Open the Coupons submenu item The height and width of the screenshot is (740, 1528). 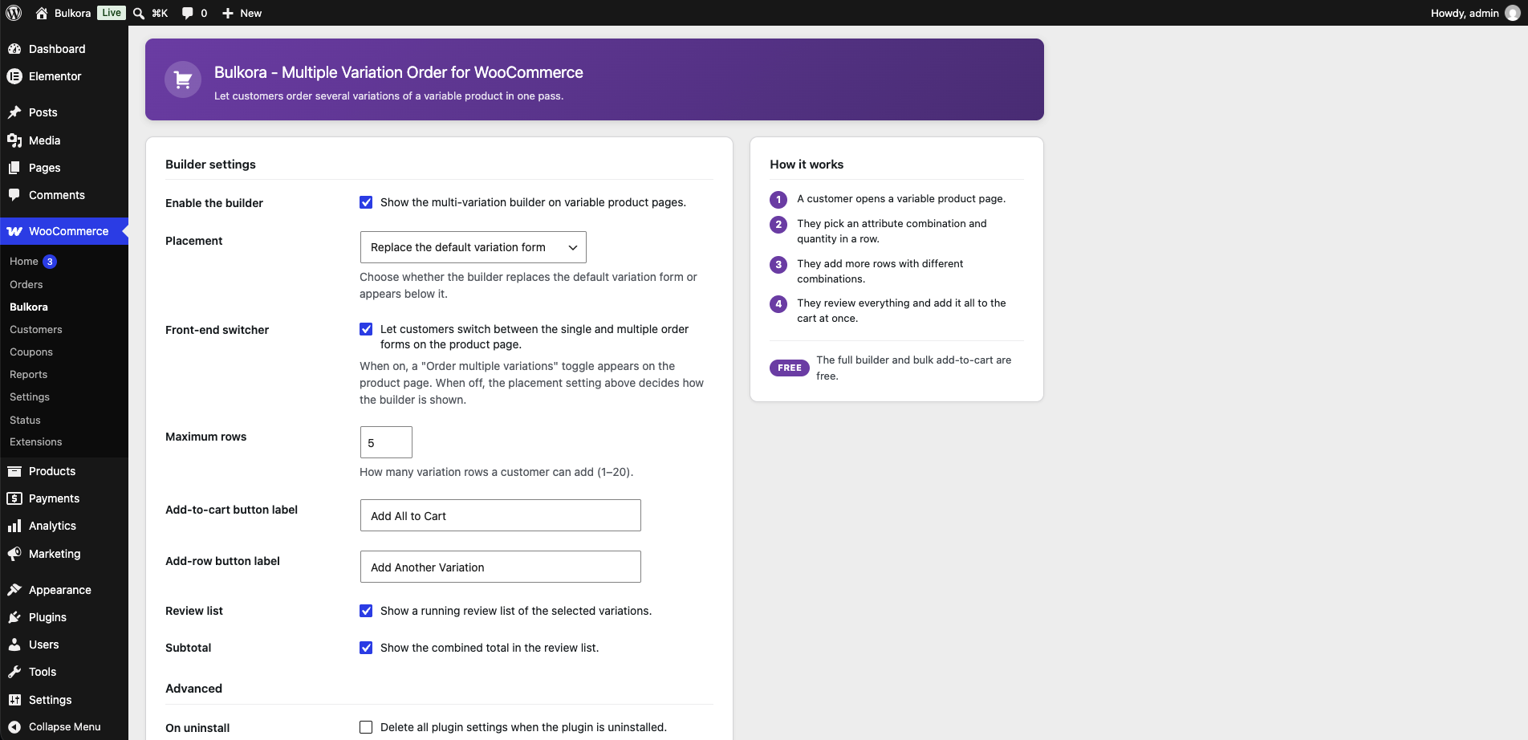coord(31,352)
